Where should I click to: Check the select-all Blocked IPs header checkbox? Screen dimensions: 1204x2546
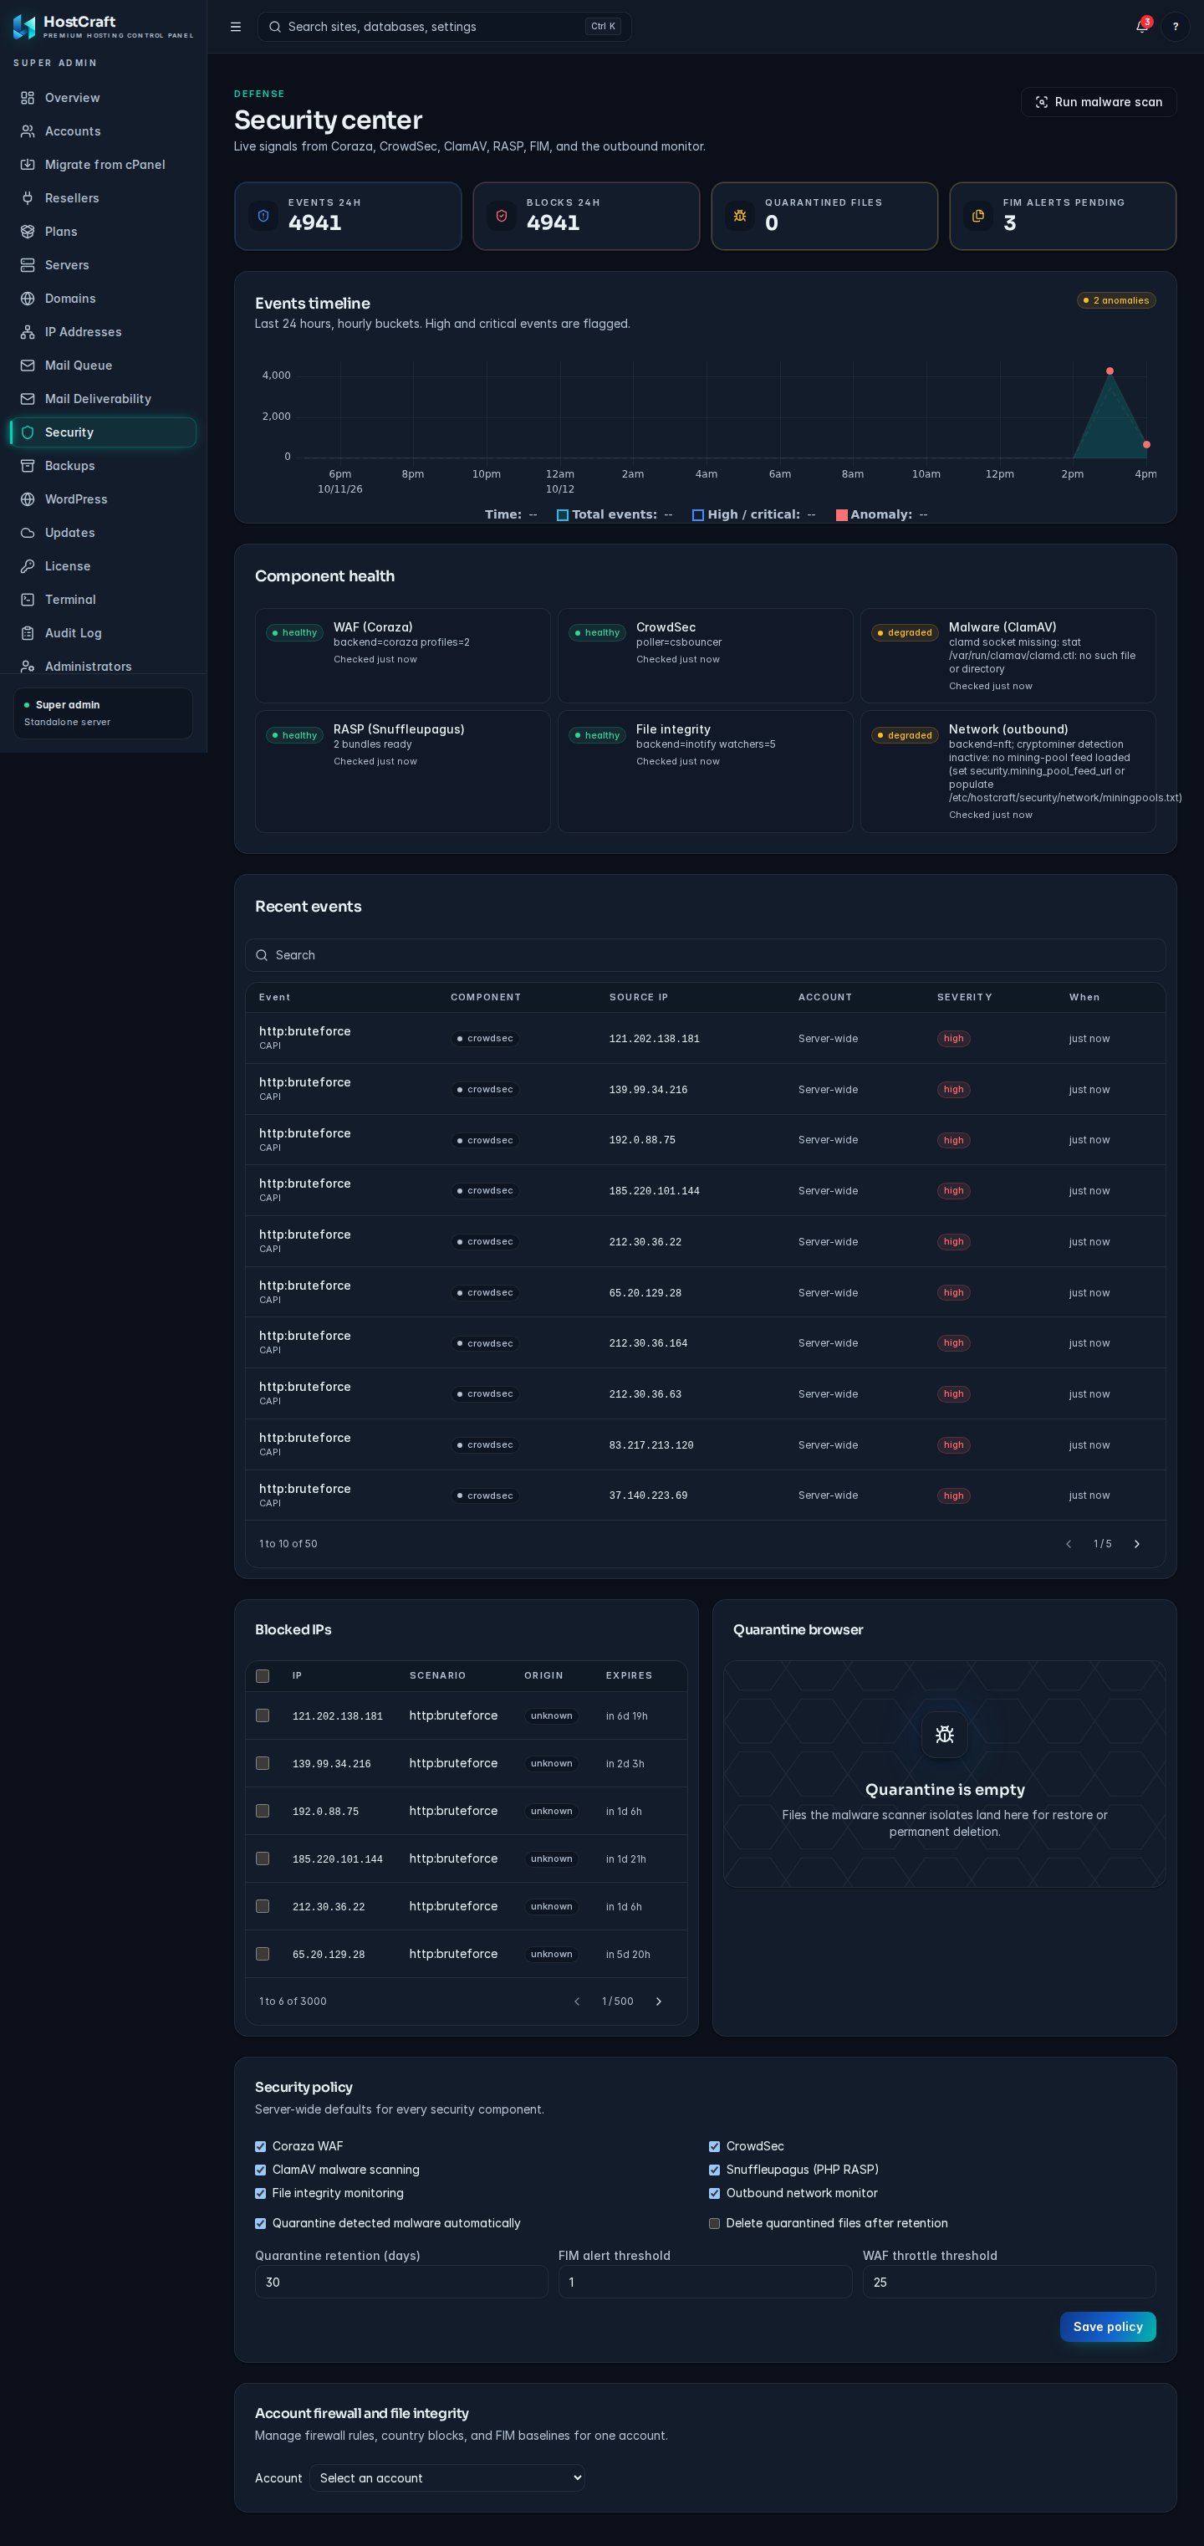(x=263, y=1675)
